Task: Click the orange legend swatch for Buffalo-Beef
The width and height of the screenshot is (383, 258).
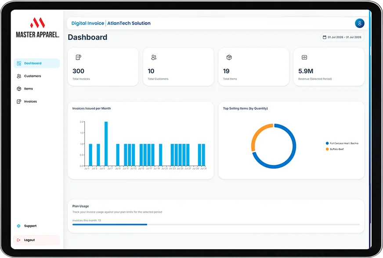Action: (327, 149)
